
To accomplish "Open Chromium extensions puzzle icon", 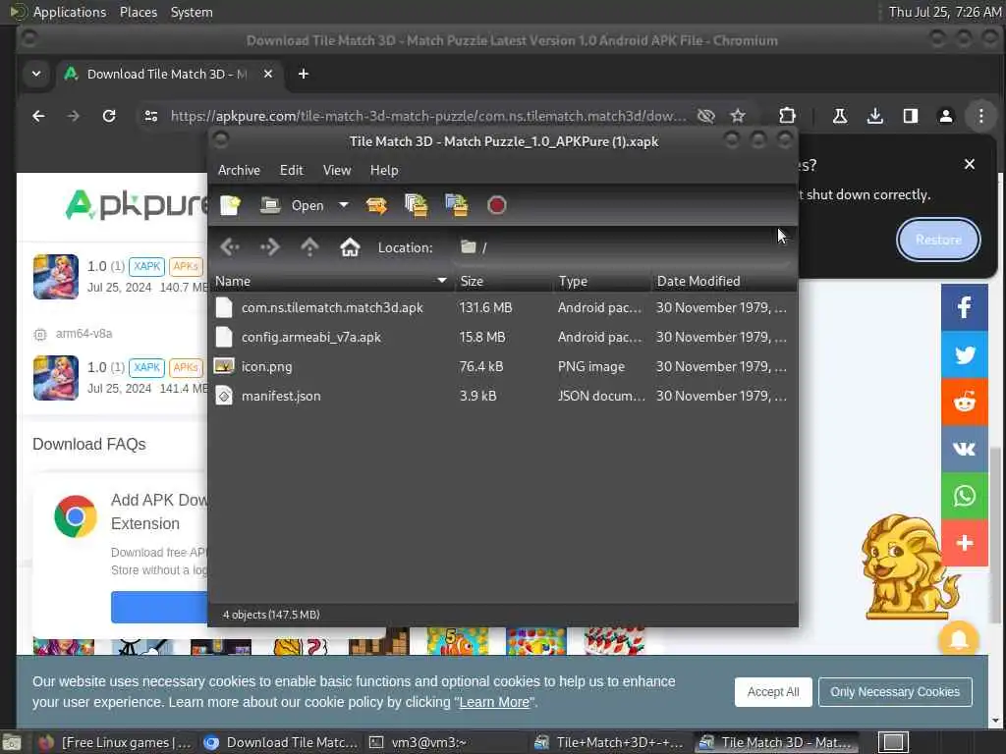I will [787, 116].
